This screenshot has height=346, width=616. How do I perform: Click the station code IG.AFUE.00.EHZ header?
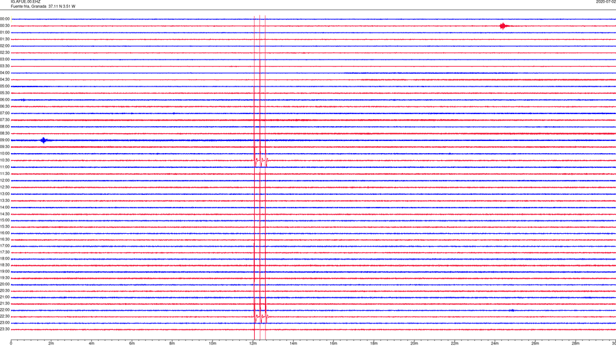coord(26,2)
